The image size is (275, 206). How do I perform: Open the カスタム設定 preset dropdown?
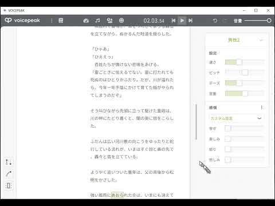pos(236,118)
